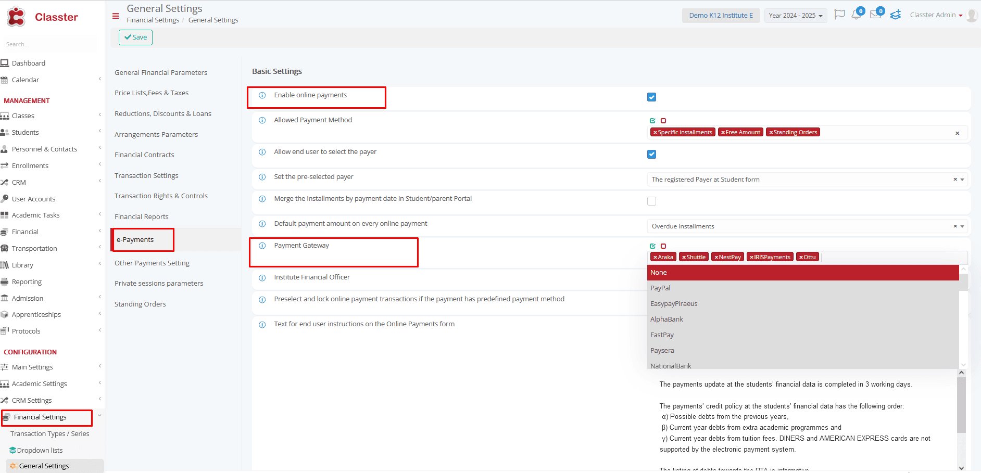Viewport: 981px width, 473px height.
Task: Remove the Araka gateway tag
Action: tap(655, 257)
